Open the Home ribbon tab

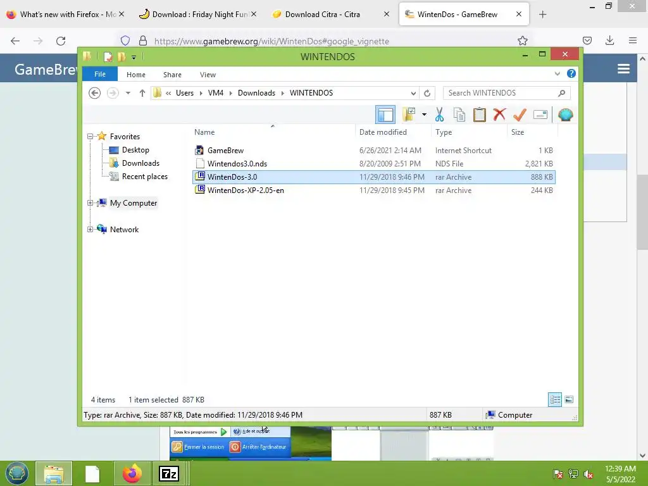(x=136, y=75)
